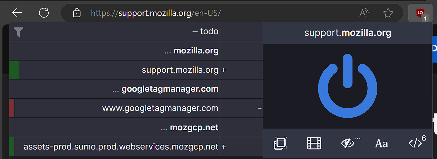Screen dimensions: 437x159
Task: Click the assets-prod.sumo.prod.webservices.mozgcp.net hostname
Action: tap(121, 147)
